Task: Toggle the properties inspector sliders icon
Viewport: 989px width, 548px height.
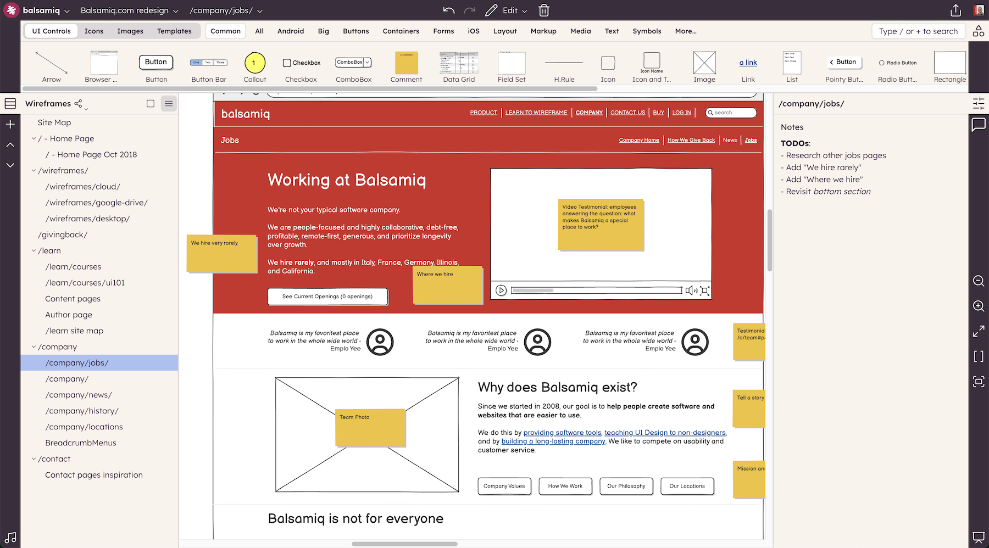Action: [x=979, y=103]
